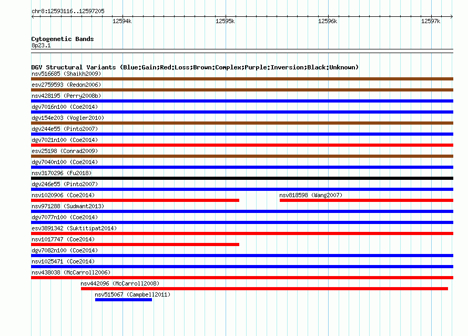Click the esv3891342 (Suktitipat2014) label
Screen dimensions: 468x336
(x=74, y=228)
